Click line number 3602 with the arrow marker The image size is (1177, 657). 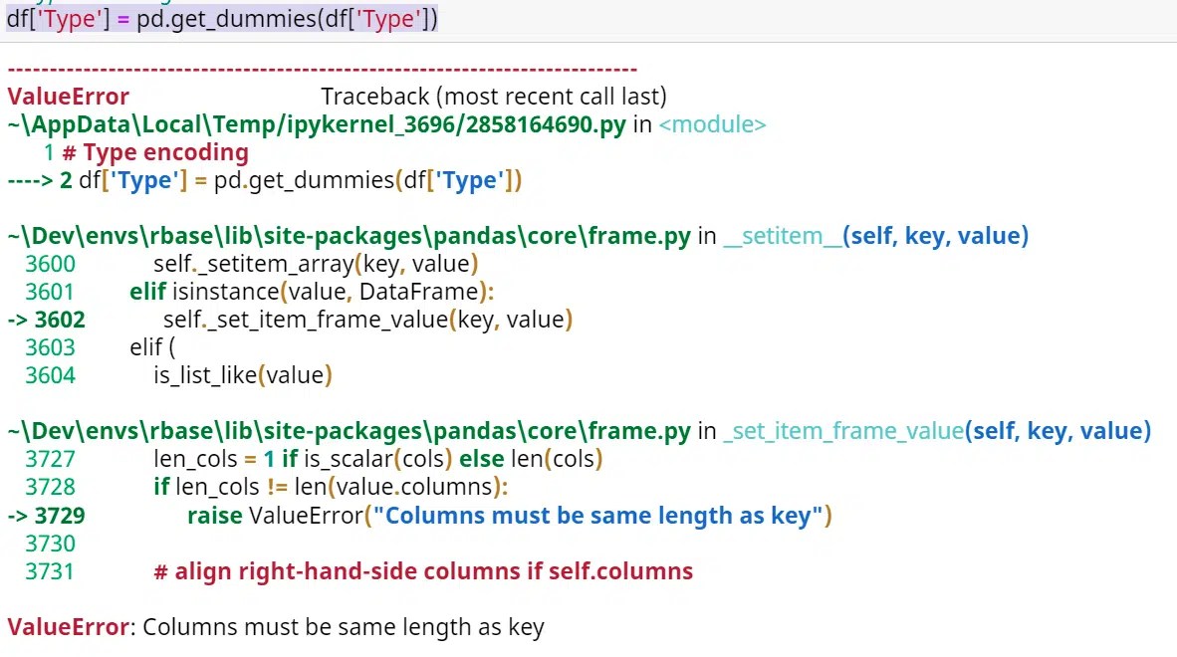pos(46,320)
